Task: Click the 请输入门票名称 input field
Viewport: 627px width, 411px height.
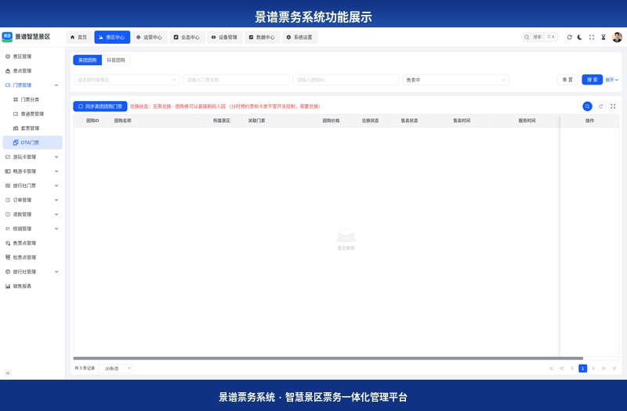Action: coord(237,80)
